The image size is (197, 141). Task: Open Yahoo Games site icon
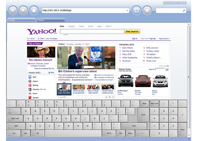[30, 97]
